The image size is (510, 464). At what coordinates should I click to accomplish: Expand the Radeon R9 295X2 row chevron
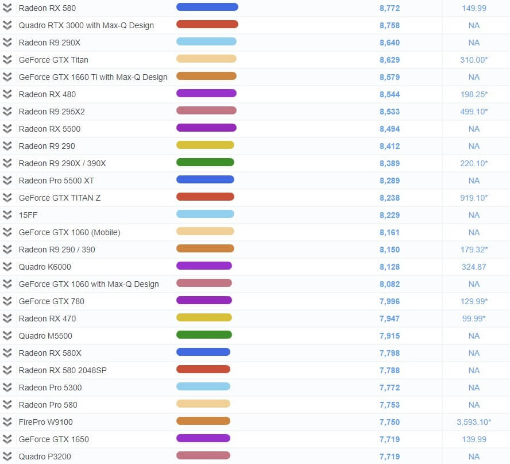[x=7, y=112]
